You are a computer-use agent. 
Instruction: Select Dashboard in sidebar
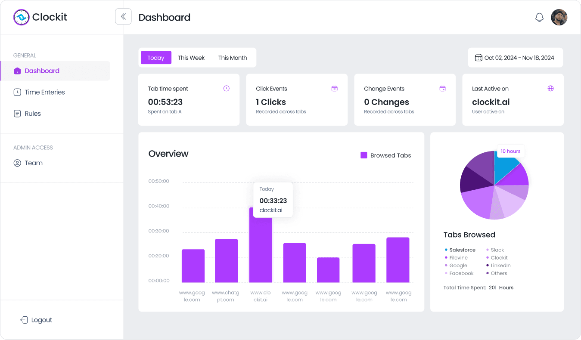(x=55, y=71)
